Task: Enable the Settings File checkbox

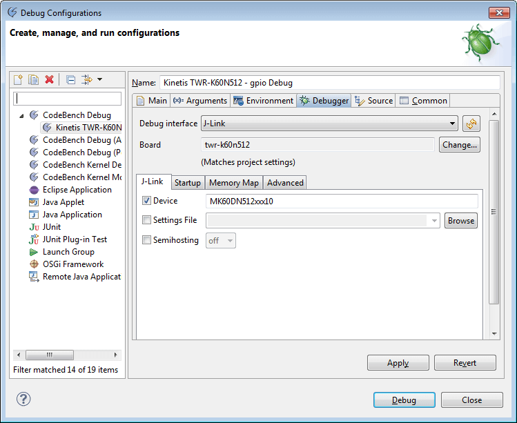Action: pyautogui.click(x=146, y=220)
